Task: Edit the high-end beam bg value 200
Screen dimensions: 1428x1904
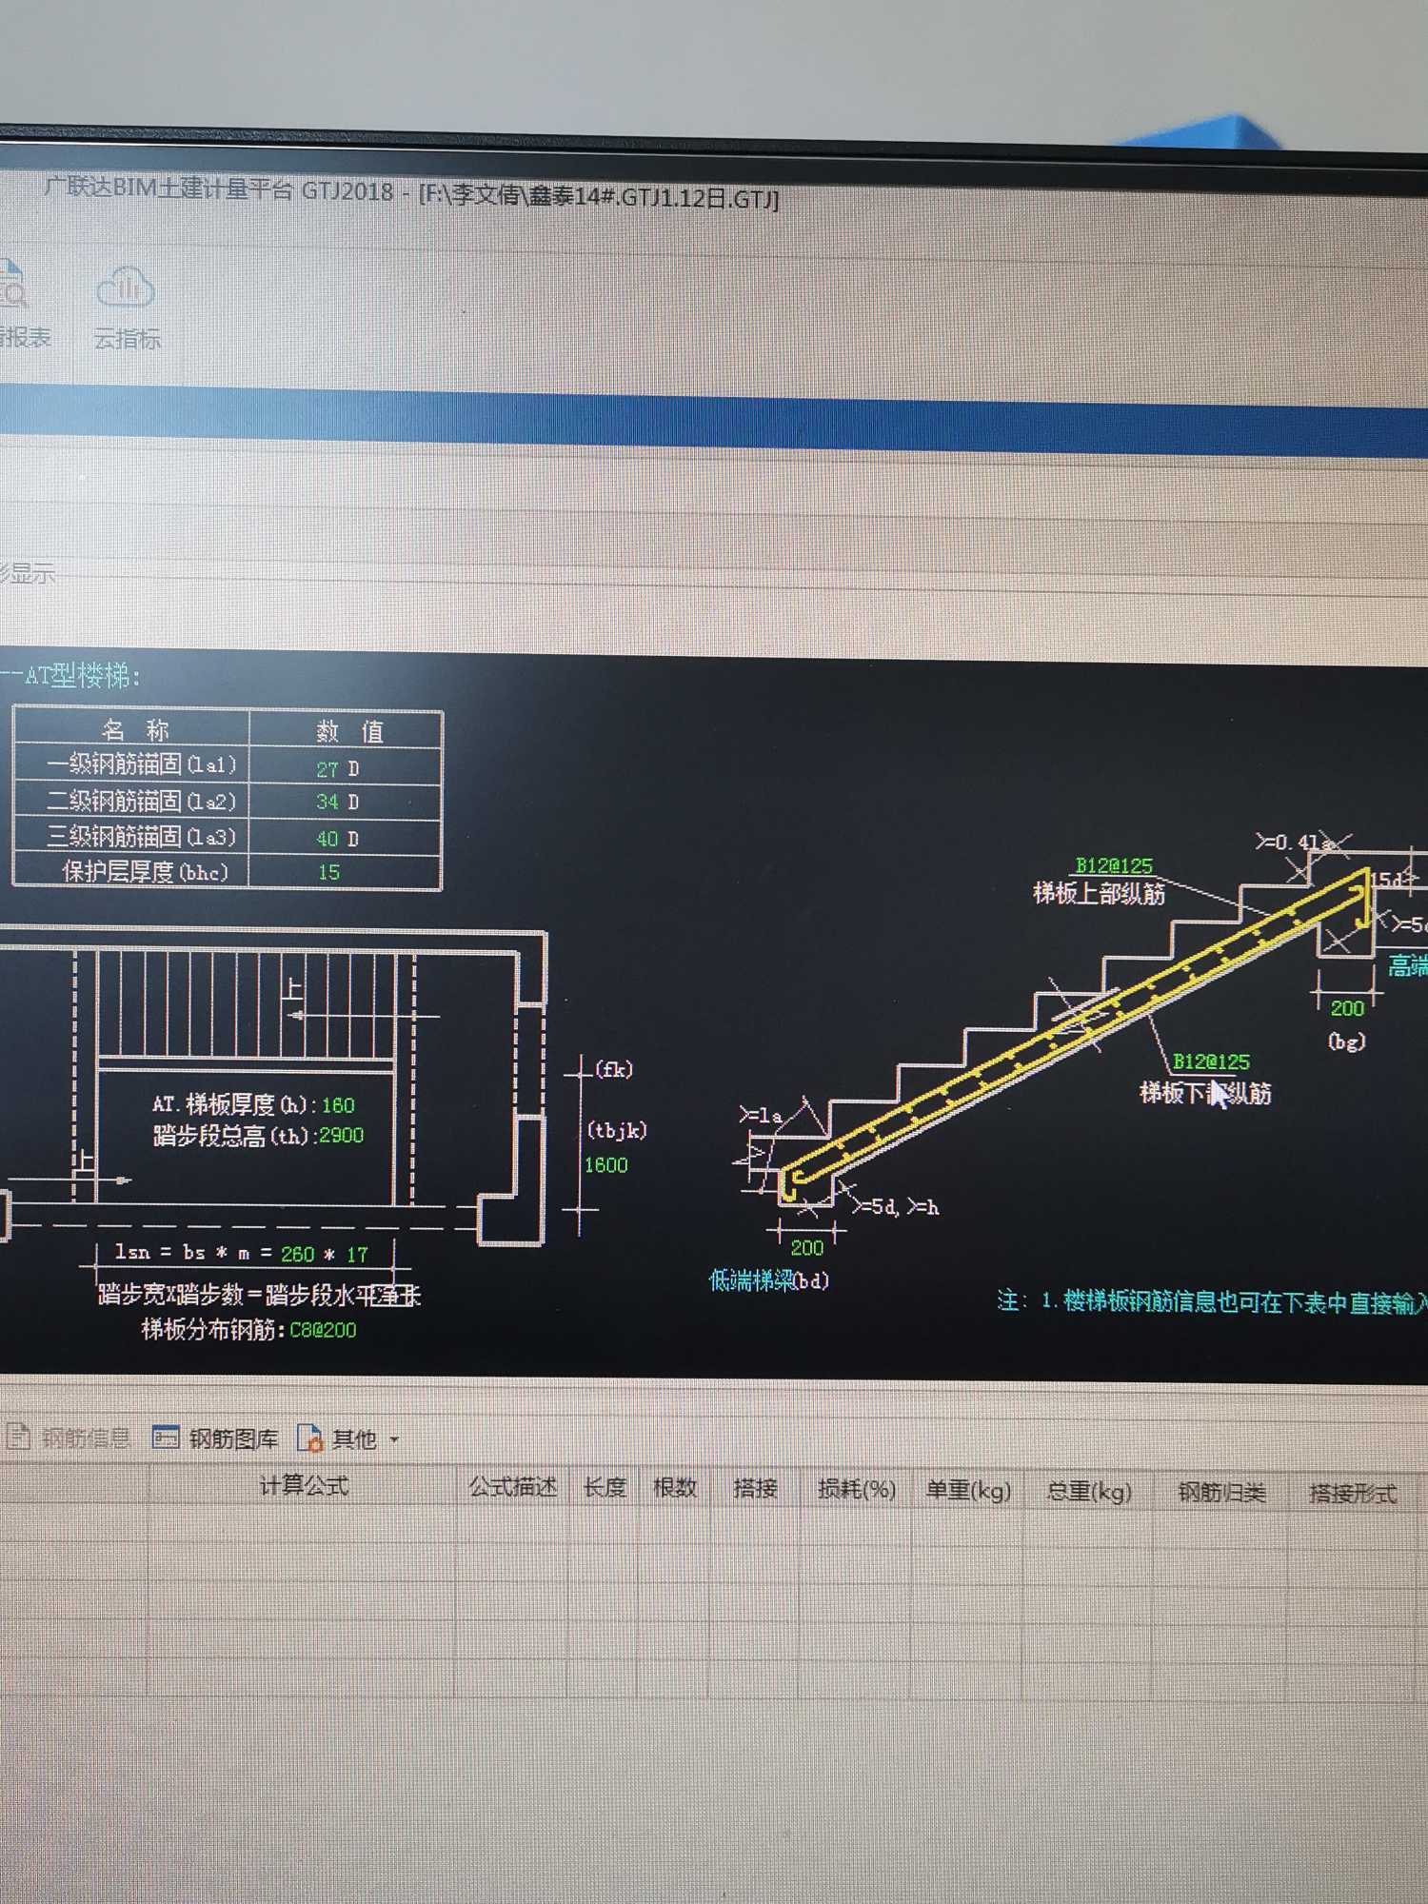Action: click(1347, 1008)
